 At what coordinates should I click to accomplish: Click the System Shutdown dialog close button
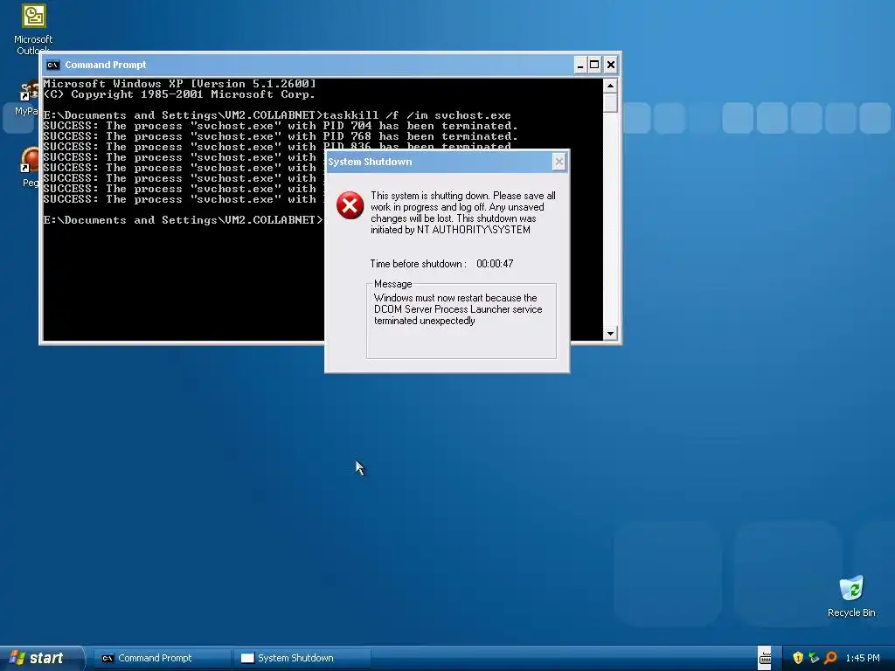tap(559, 162)
